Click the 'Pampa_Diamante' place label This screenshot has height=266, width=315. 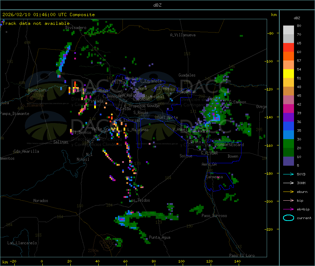(15, 114)
